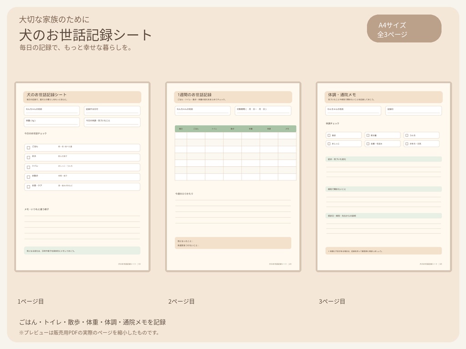The image size is (466, 349).
Task: Select the 体調 column header in weekly table
Action: 269,129
